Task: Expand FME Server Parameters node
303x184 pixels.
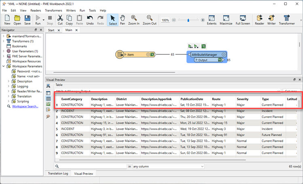Action: [x=3, y=56]
